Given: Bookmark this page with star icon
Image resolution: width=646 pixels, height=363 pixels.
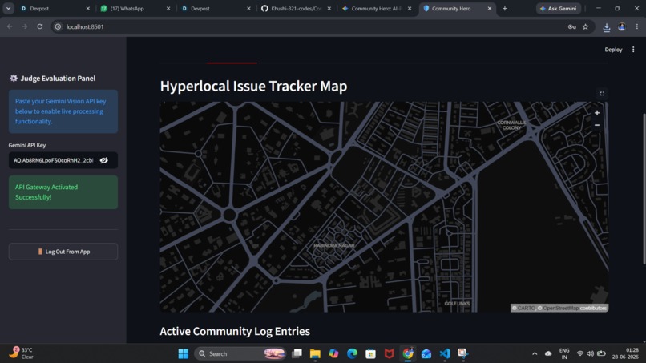Looking at the screenshot, I should click(585, 26).
